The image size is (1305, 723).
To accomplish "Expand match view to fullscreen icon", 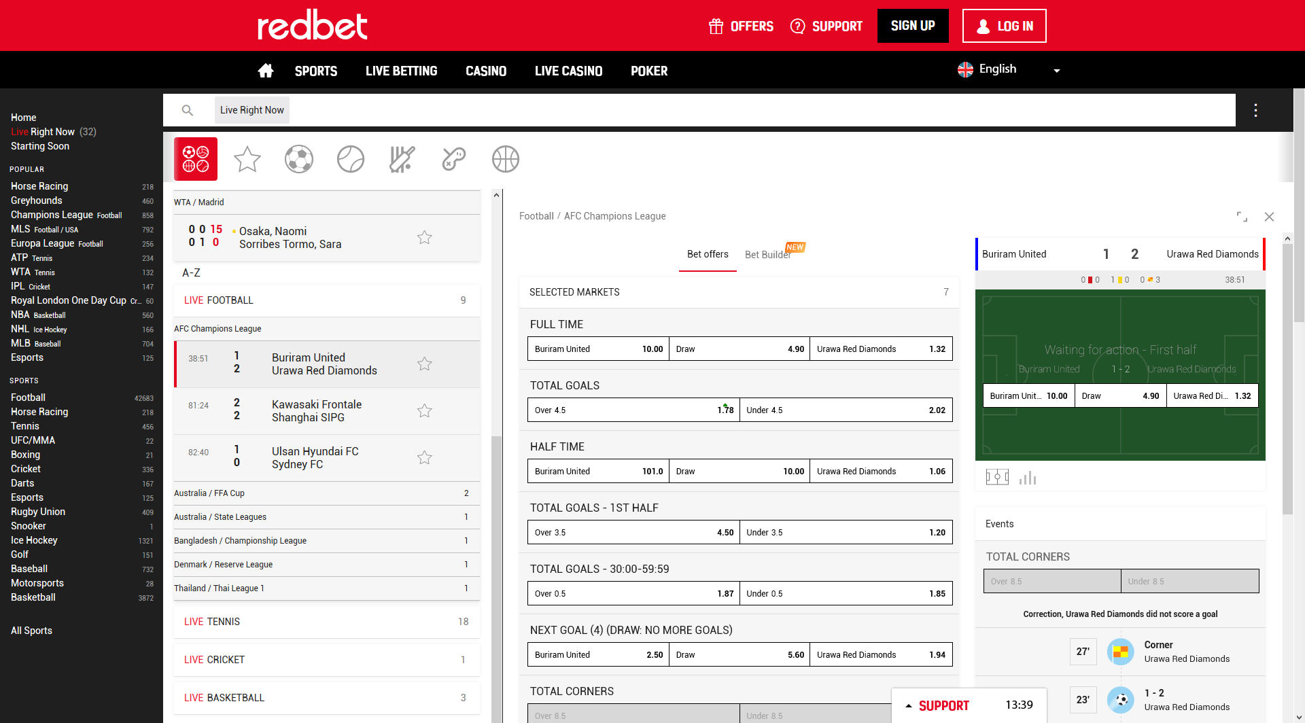I will pos(1242,217).
